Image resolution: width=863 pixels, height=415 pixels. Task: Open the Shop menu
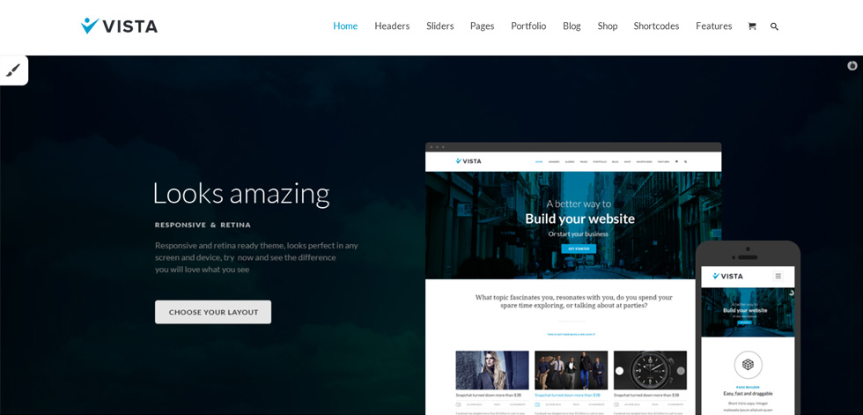[x=607, y=26]
